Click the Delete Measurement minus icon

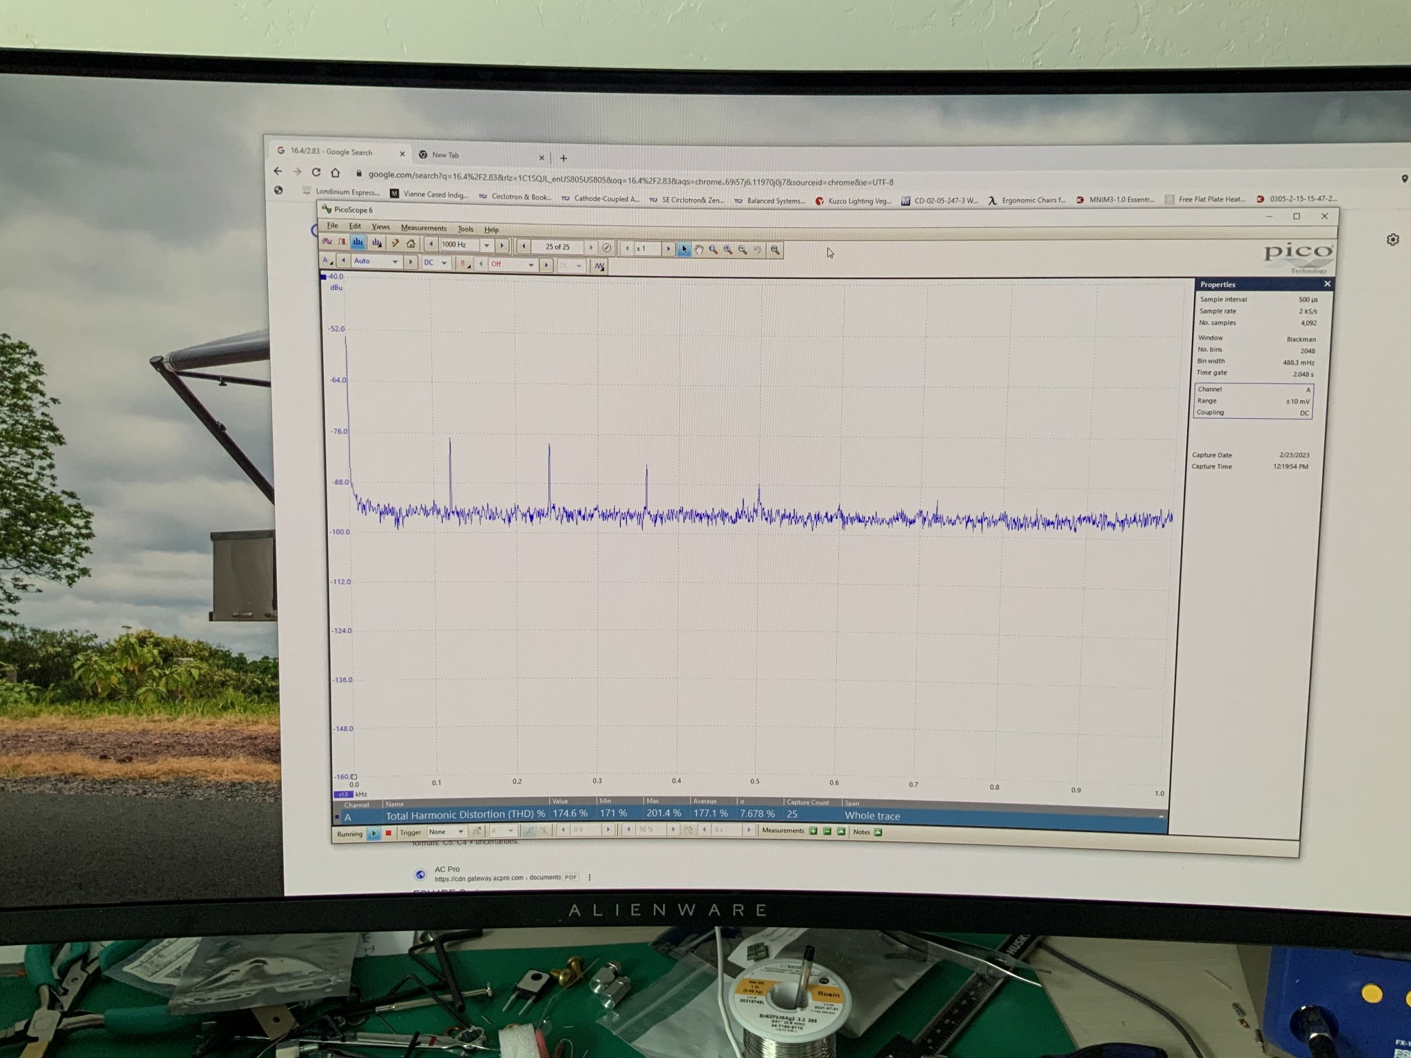coord(827,831)
